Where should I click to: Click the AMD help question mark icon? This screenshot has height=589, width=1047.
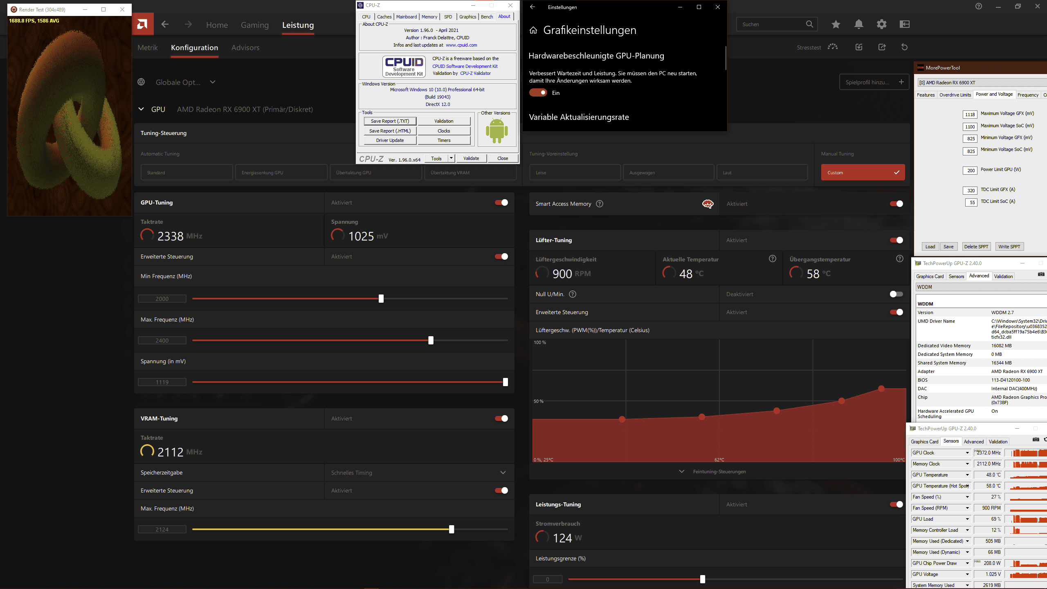coord(979,6)
